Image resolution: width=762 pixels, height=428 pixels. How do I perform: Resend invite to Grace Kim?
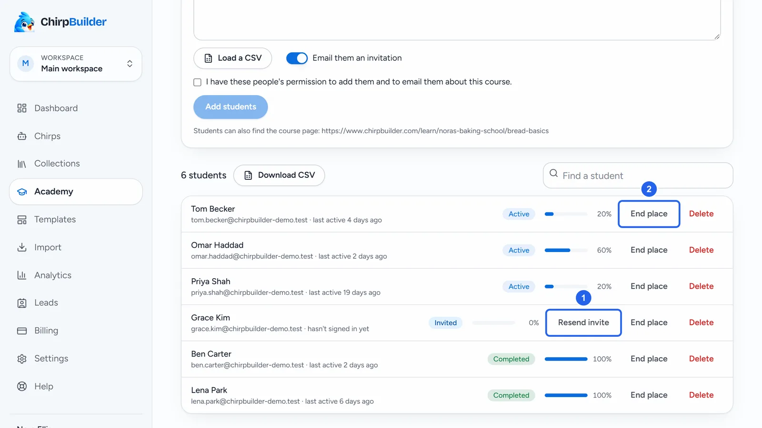coord(583,322)
